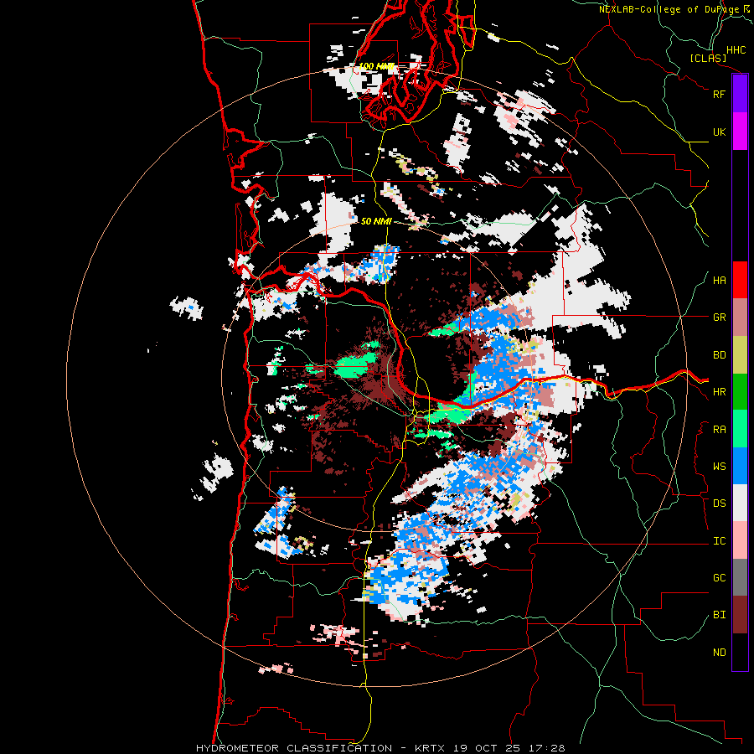Click the RF purple legend color block
754x754 pixels.
pyautogui.click(x=740, y=94)
